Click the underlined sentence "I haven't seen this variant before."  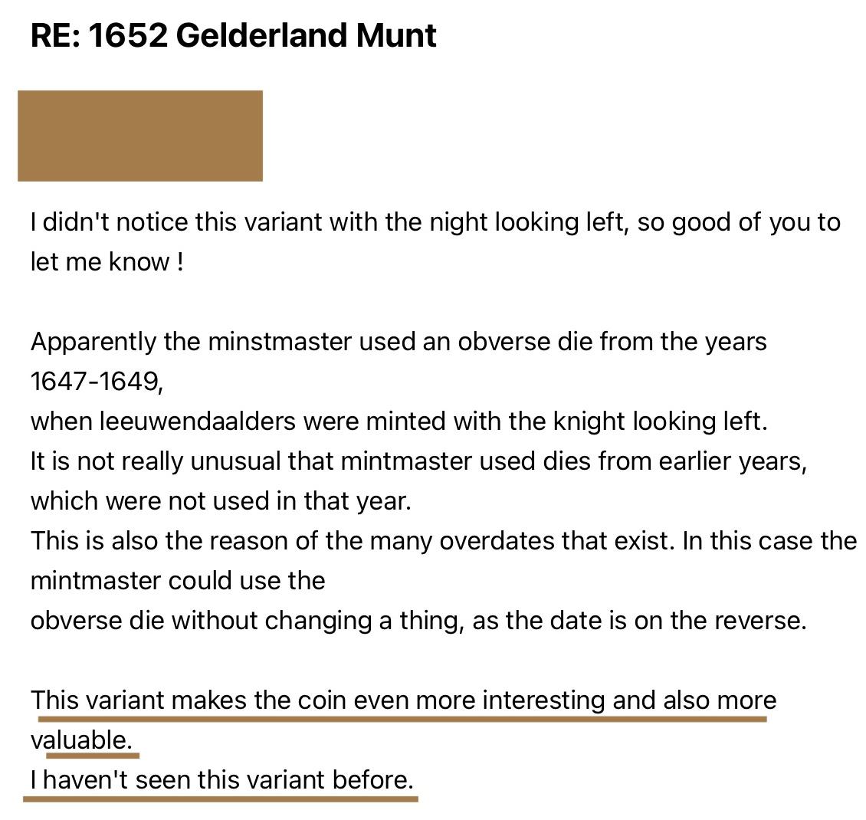click(222, 780)
